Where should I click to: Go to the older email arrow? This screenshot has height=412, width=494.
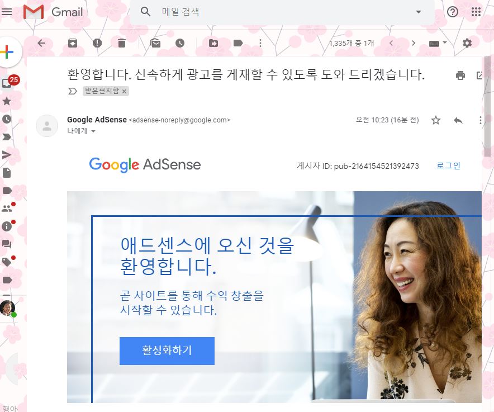point(414,43)
